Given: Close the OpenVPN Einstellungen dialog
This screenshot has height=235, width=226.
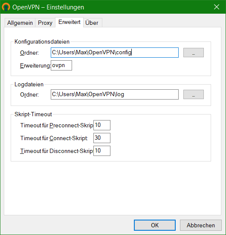Looking at the screenshot, I should 217,7.
